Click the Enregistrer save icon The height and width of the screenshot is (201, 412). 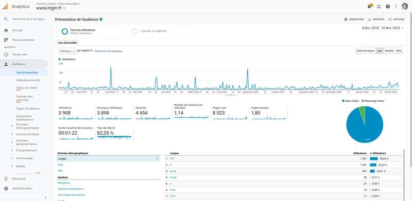(x=346, y=20)
